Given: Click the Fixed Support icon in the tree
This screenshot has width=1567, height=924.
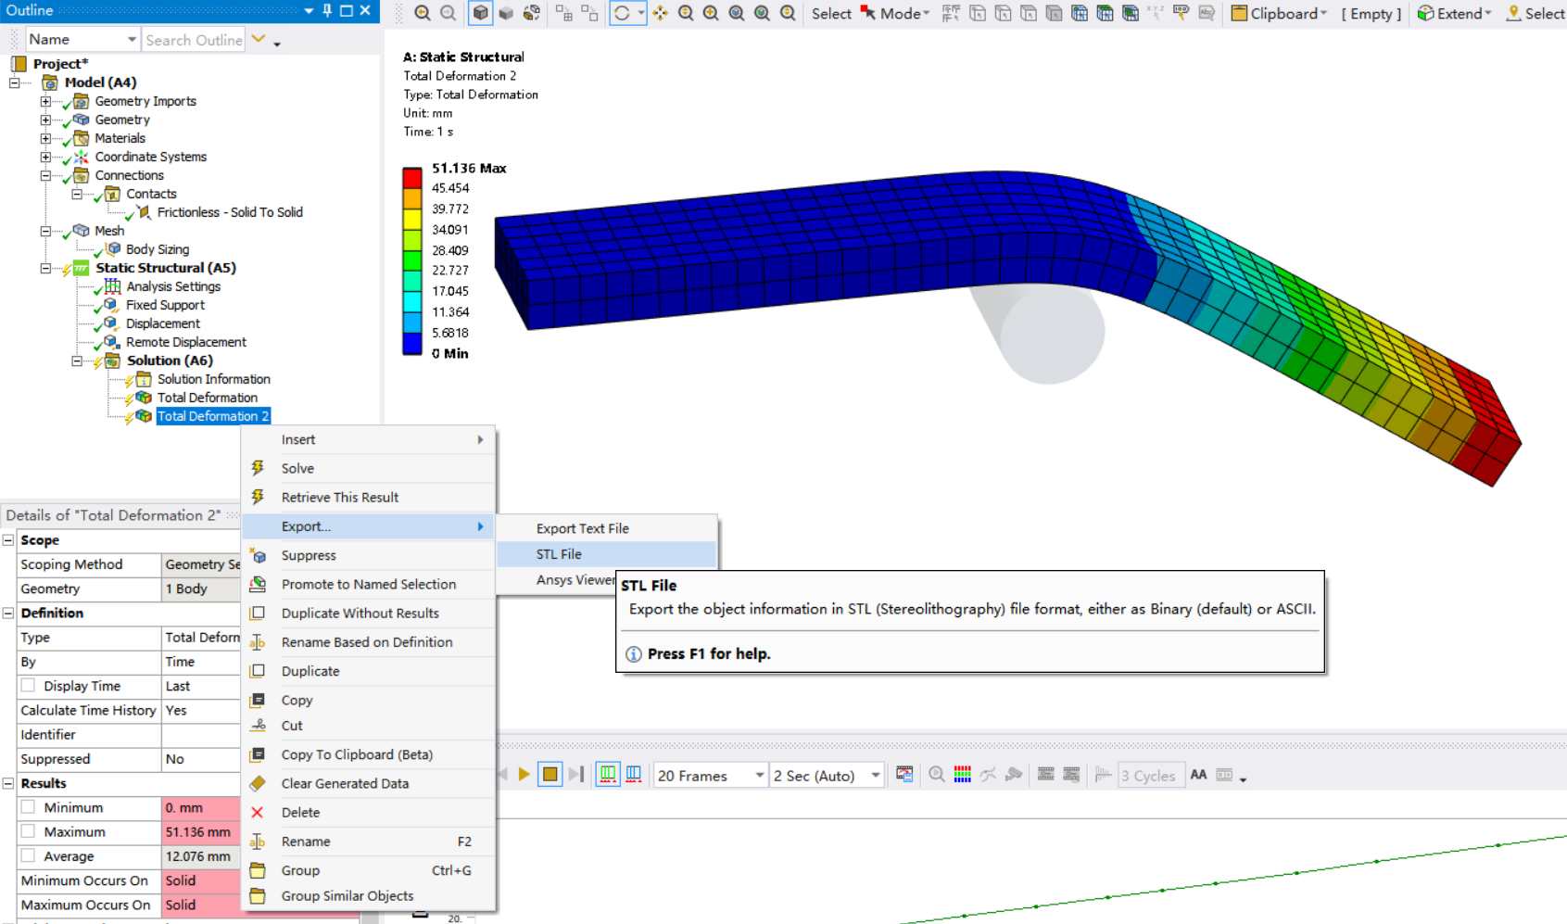Looking at the screenshot, I should tap(111, 305).
